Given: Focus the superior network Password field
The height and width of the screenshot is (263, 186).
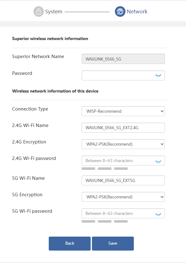Looking at the screenshot, I should click(123, 75).
